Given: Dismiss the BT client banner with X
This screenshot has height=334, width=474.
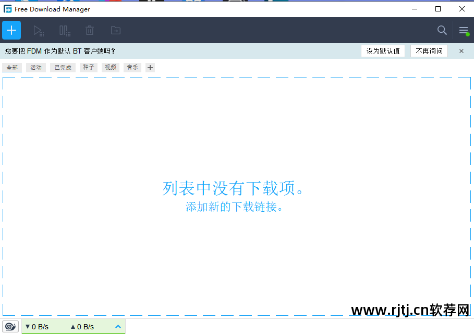Looking at the screenshot, I should [460, 51].
